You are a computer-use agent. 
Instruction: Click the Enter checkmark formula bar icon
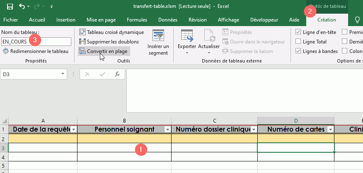(x=102, y=74)
